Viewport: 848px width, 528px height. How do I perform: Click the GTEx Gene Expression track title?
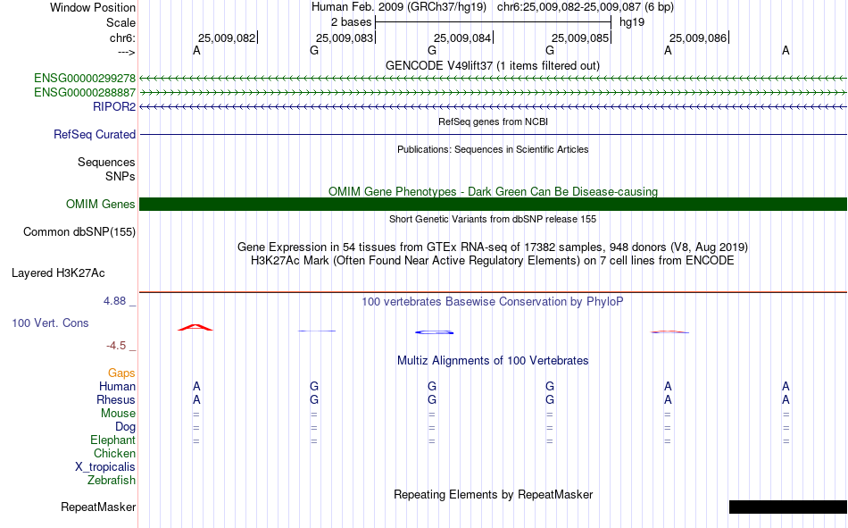coord(493,247)
